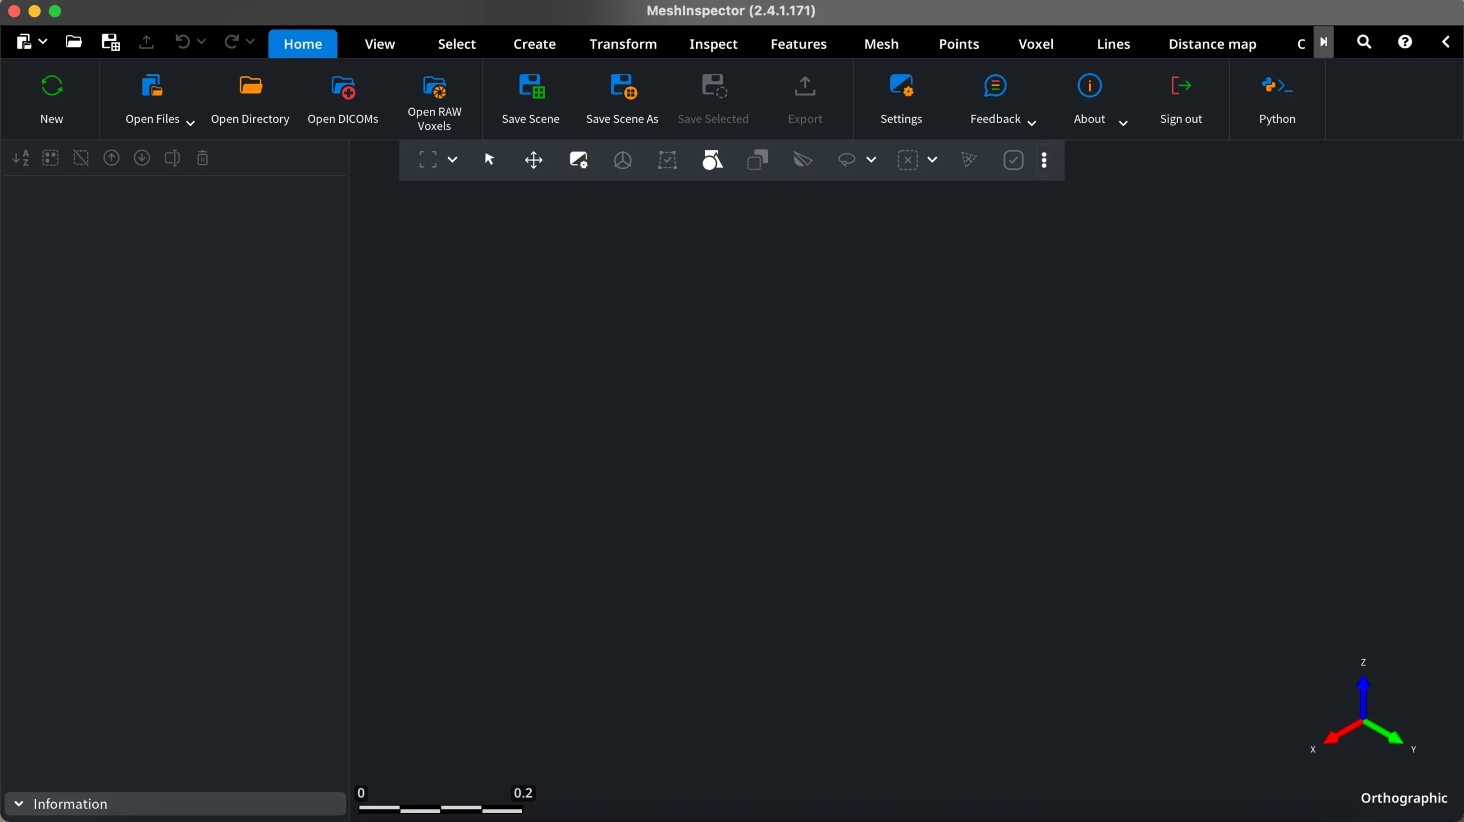Click the viewport settings gear icon
Viewport: 1464px width, 822px height.
tap(578, 160)
